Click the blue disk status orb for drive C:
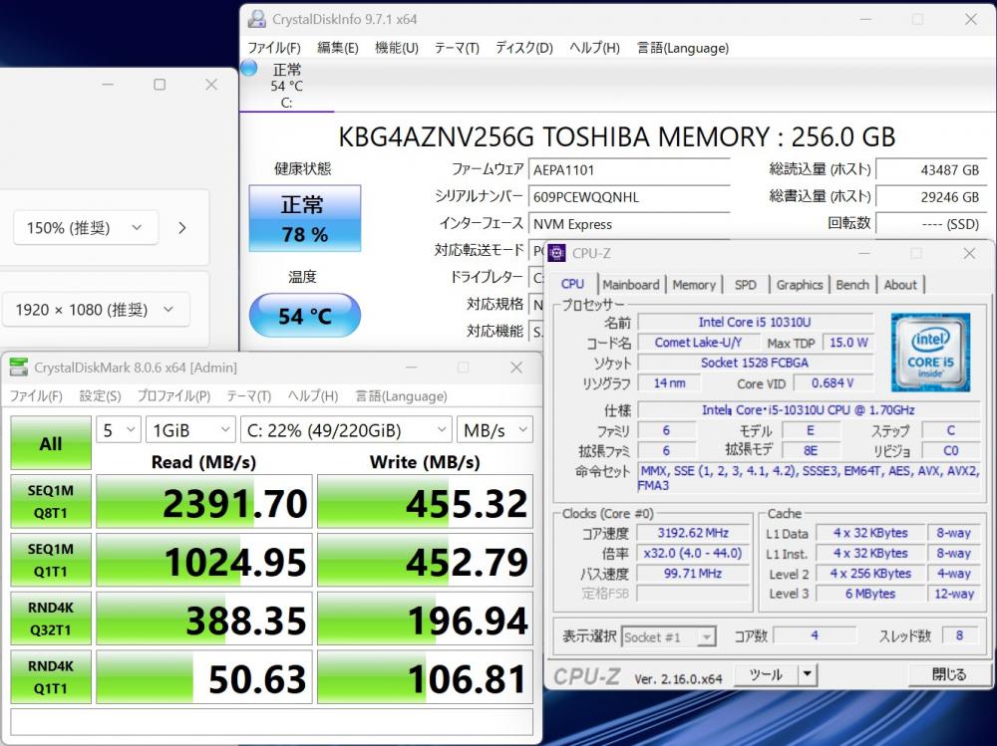Image resolution: width=997 pixels, height=746 pixels. point(248,68)
